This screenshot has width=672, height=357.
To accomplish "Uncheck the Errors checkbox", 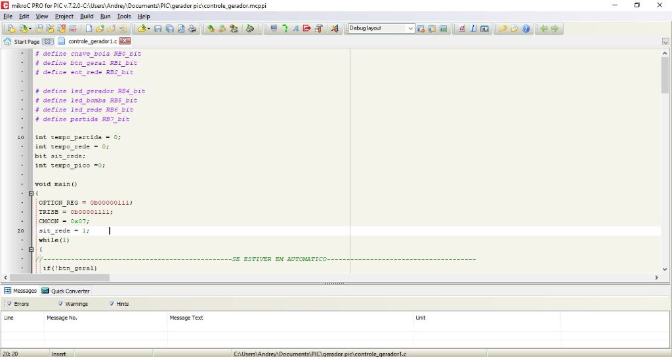I will (9, 304).
